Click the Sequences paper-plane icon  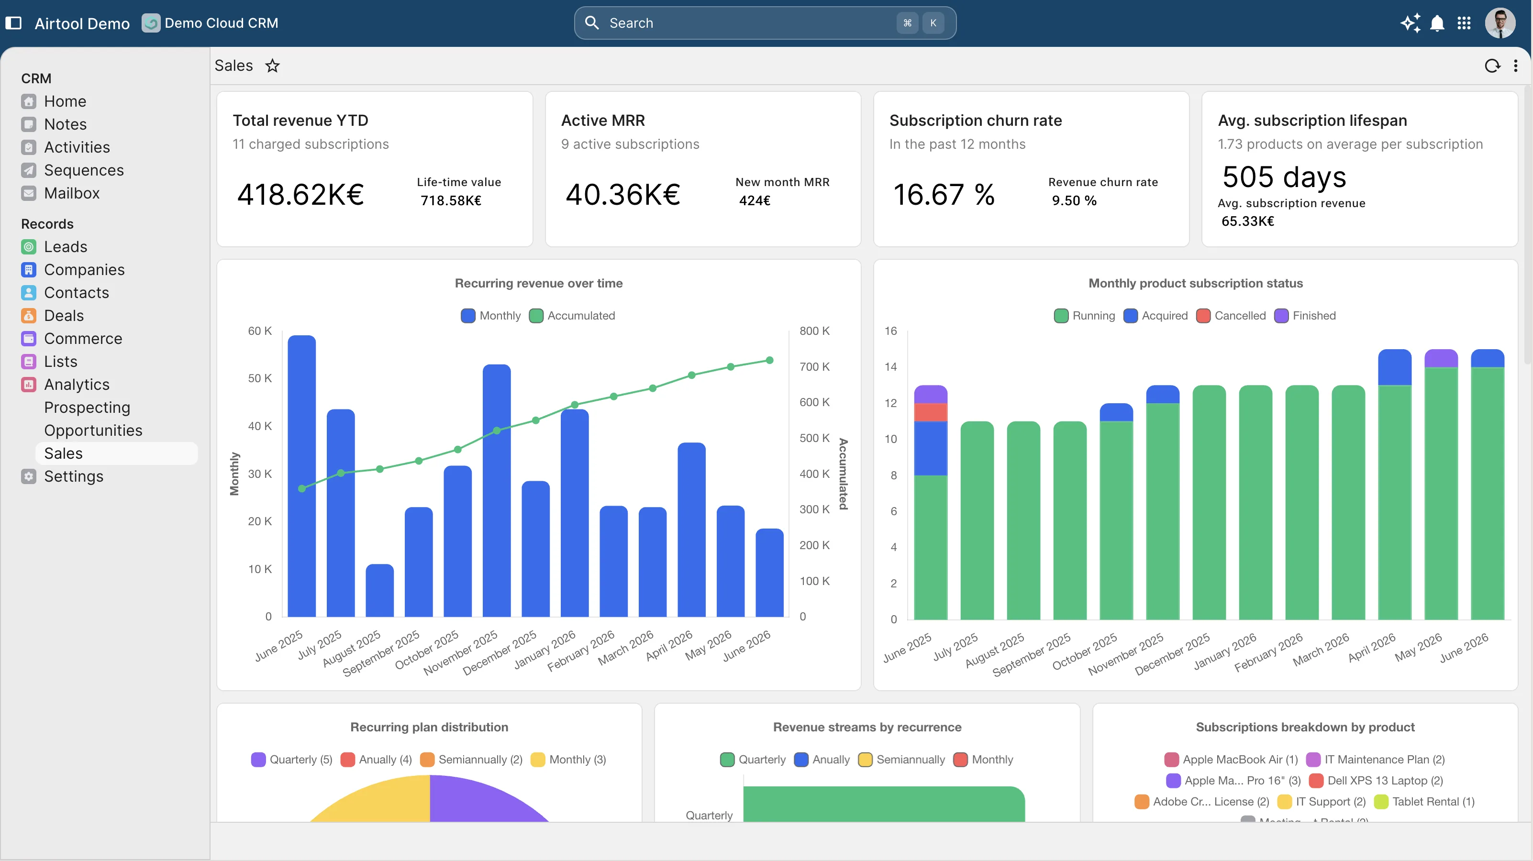point(29,170)
